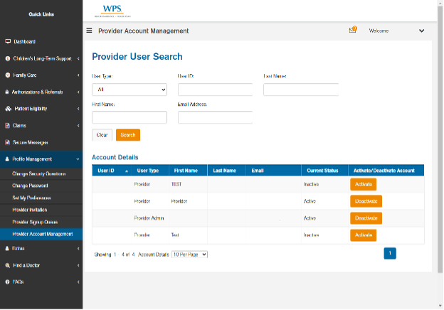Image resolution: width=444 pixels, height=310 pixels.
Task: Click the Email Address input field
Action: pyautogui.click(x=215, y=117)
